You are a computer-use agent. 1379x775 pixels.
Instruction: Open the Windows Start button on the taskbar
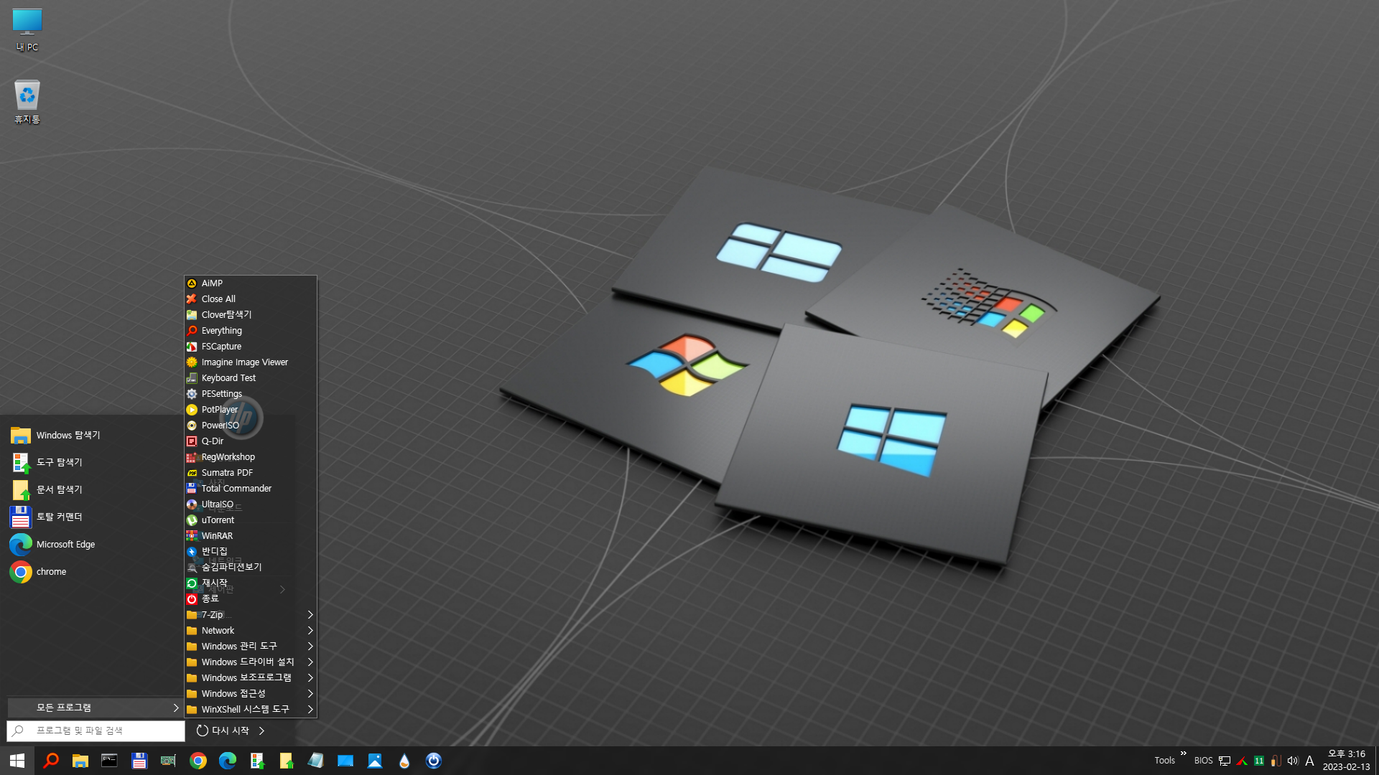pyautogui.click(x=17, y=761)
